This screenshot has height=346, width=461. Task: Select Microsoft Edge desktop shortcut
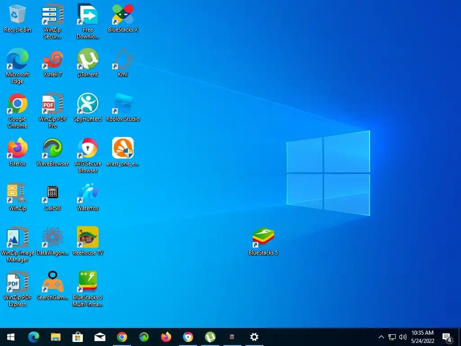point(18,66)
